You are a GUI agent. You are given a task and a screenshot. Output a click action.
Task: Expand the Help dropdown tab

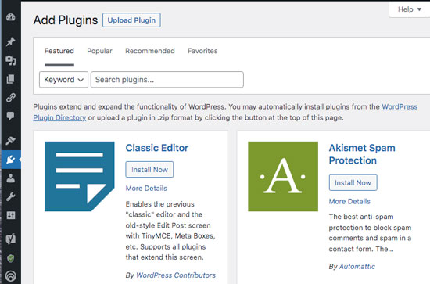409,9
